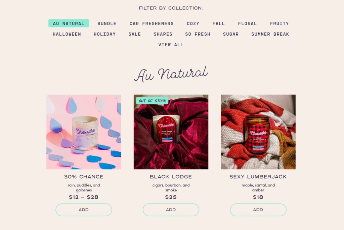Show the Floral collection
The height and width of the screenshot is (230, 344).
click(247, 24)
